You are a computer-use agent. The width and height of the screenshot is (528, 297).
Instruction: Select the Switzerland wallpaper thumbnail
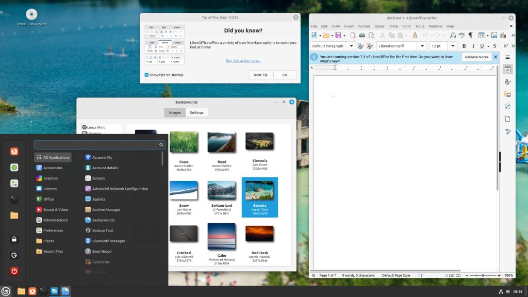(x=221, y=191)
